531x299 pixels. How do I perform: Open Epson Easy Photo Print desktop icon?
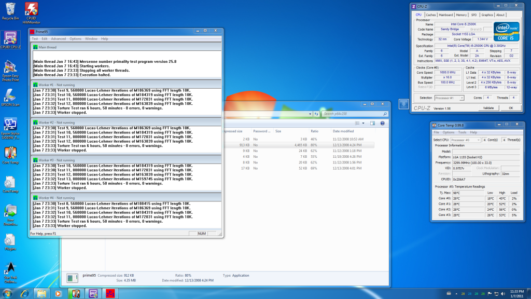pos(10,71)
